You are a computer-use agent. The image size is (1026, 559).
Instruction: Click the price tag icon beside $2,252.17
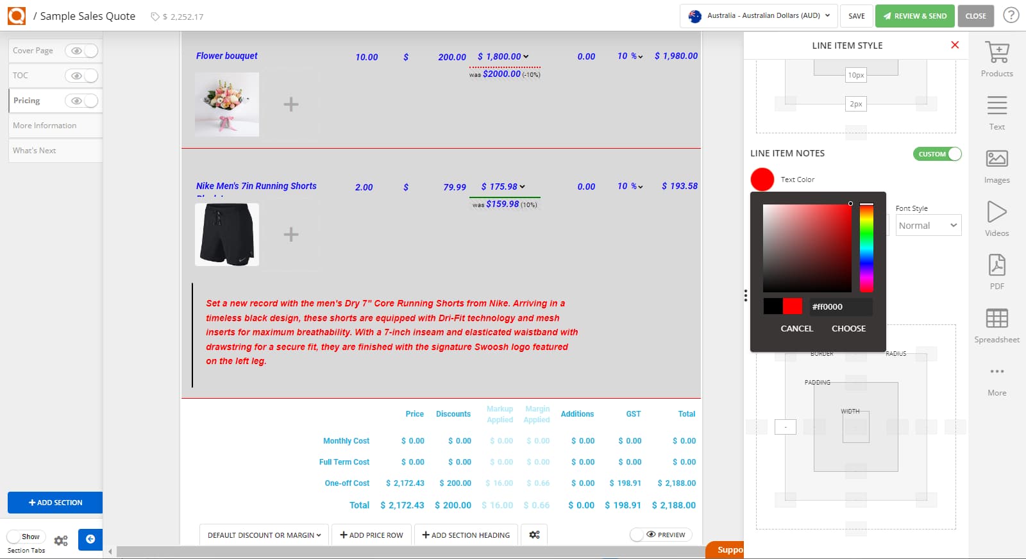155,17
